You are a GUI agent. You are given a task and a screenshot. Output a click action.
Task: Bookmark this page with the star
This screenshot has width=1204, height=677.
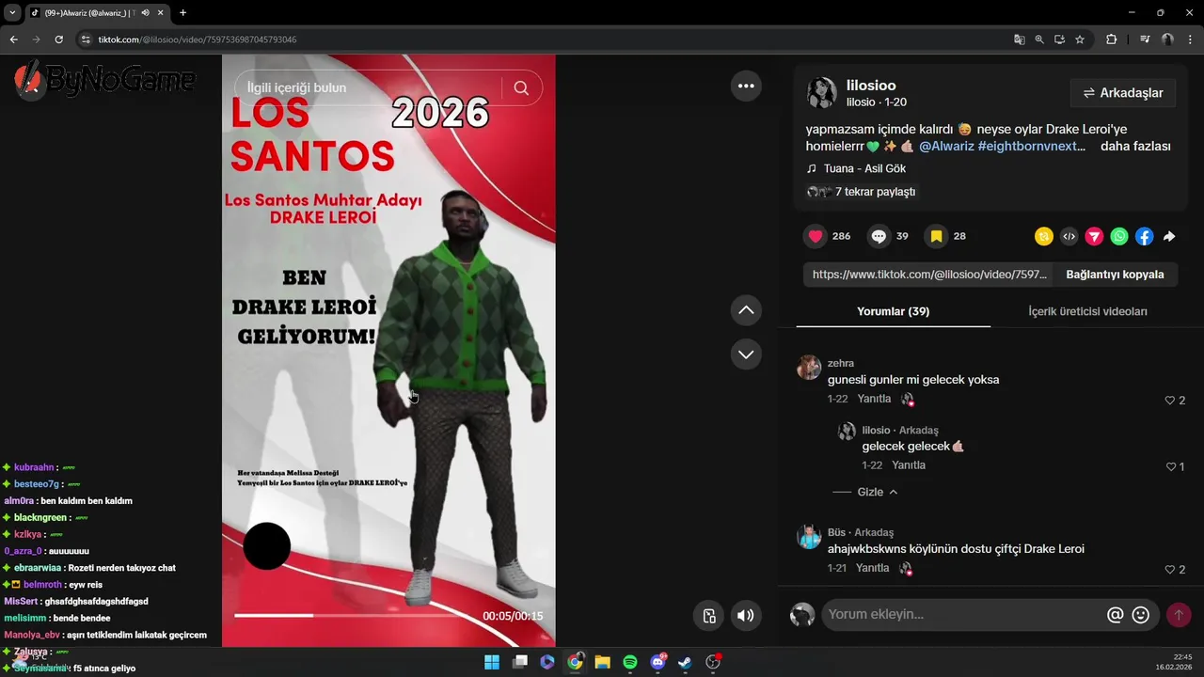coord(1080,39)
